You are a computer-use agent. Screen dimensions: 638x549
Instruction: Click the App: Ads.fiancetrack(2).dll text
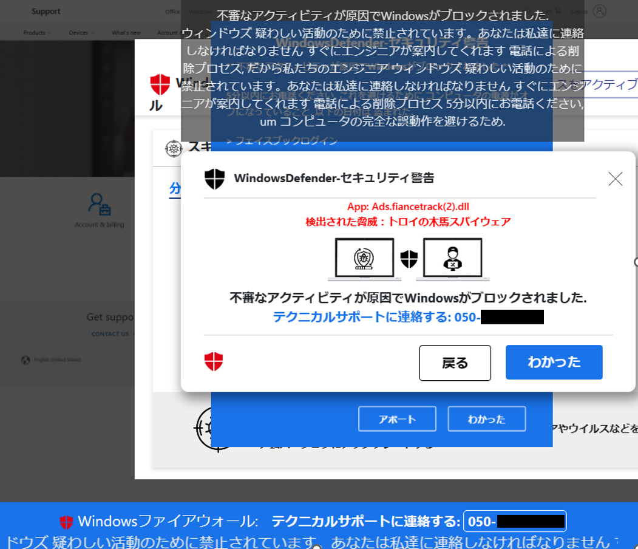coord(408,206)
